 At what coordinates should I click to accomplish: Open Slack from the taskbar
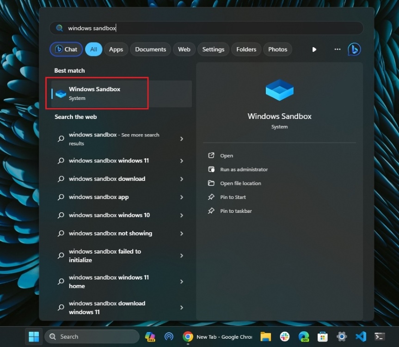coord(284,336)
